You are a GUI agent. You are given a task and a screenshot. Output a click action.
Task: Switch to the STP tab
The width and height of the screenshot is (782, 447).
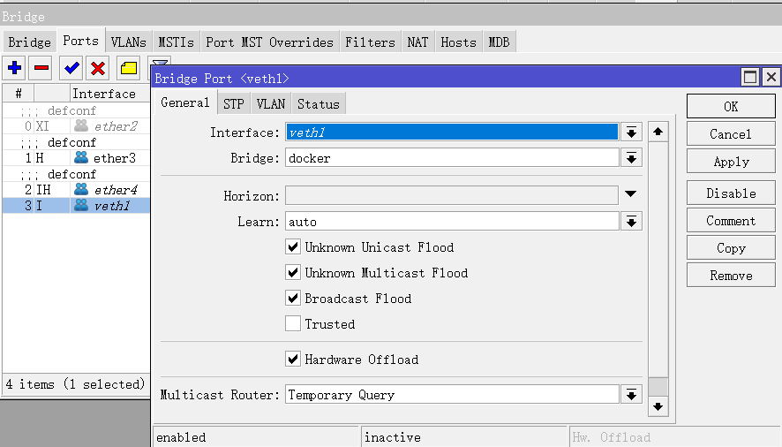point(233,103)
